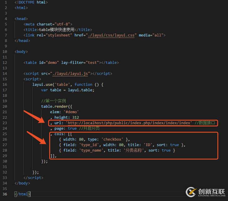This screenshot has height=201, width=228.
Task: Open the './layui/css/layui.css' href link
Action: (x=111, y=35)
